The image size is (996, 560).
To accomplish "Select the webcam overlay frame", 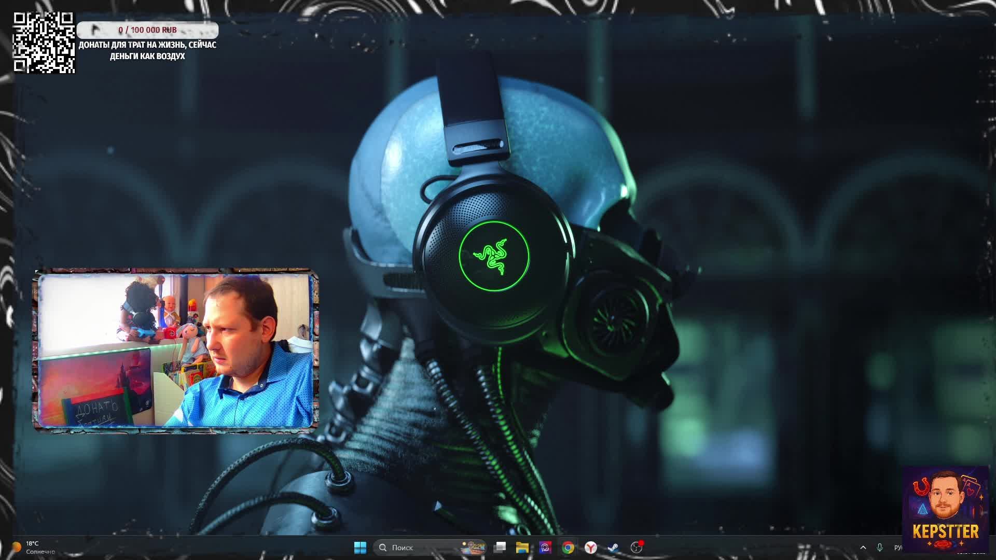I will (176, 351).
